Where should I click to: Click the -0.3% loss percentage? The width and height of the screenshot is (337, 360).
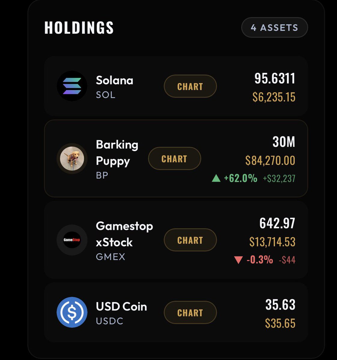pyautogui.click(x=260, y=260)
